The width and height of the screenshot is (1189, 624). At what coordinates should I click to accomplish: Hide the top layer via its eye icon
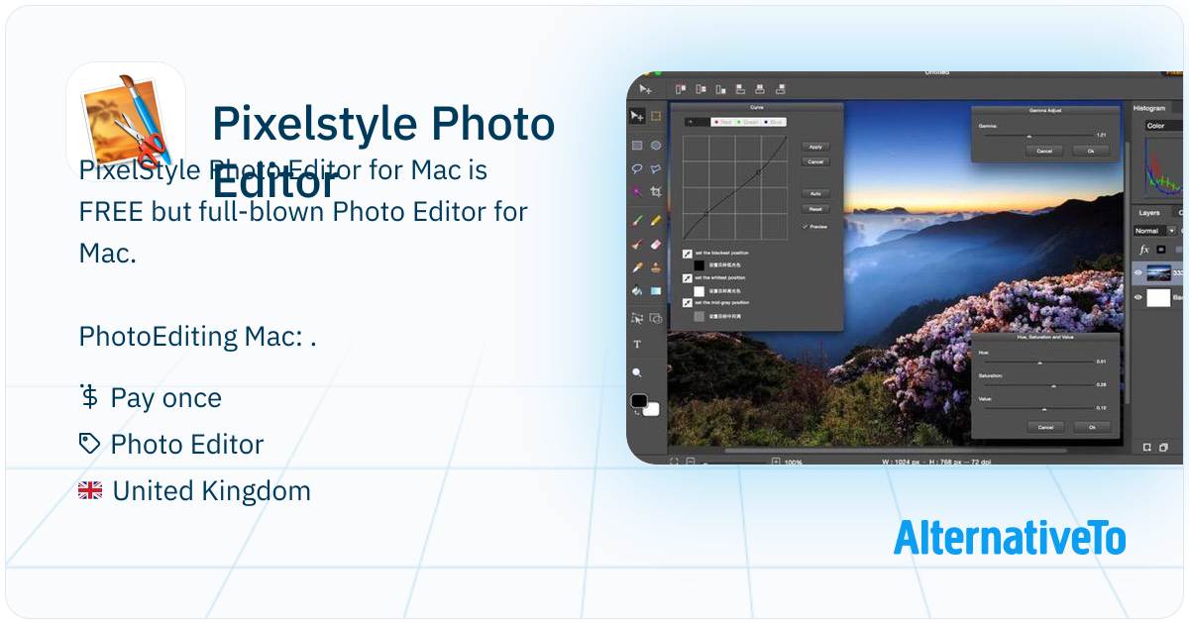coord(1138,272)
